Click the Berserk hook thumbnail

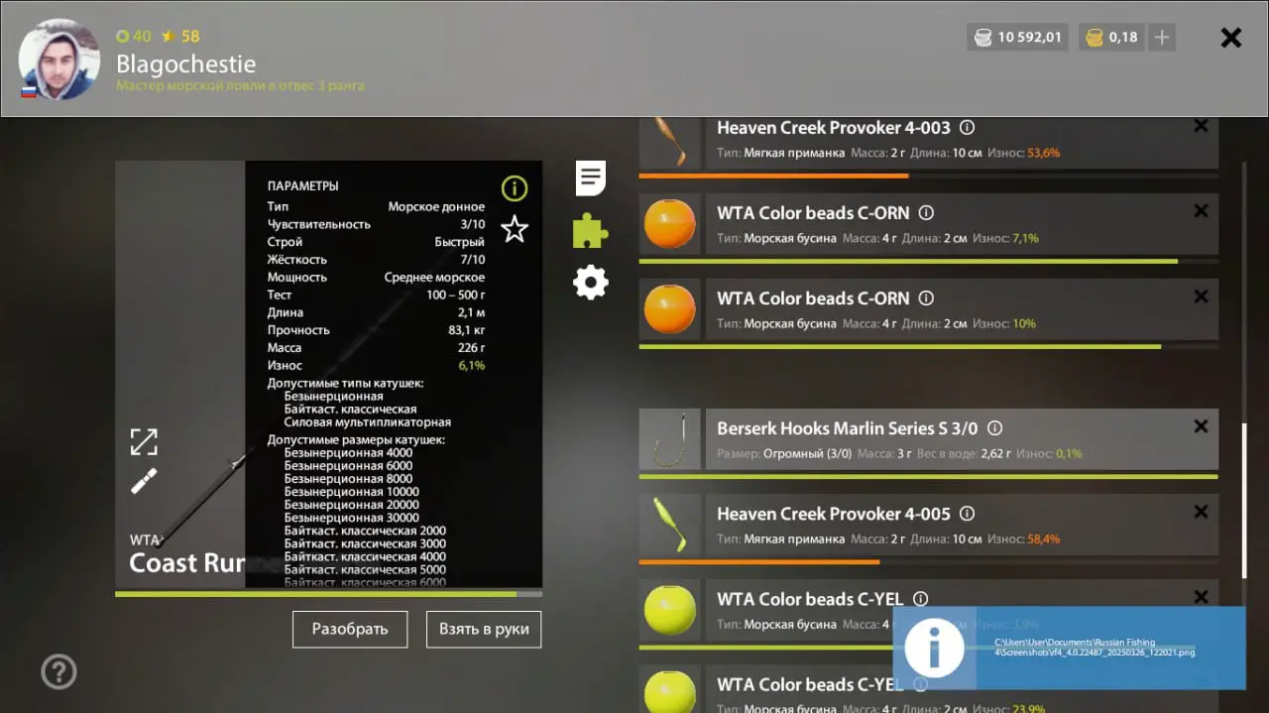click(x=669, y=439)
